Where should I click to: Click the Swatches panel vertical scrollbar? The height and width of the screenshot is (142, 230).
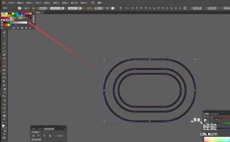point(34,19)
